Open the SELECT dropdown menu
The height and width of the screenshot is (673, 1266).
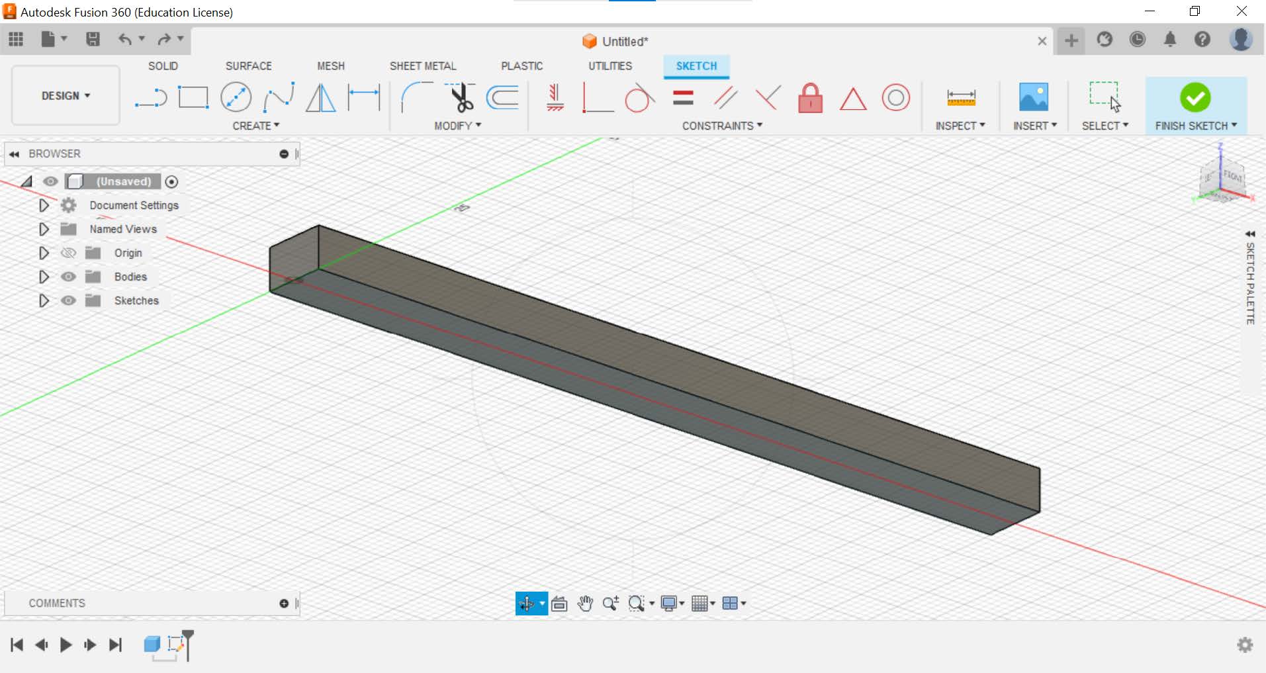(x=1105, y=126)
